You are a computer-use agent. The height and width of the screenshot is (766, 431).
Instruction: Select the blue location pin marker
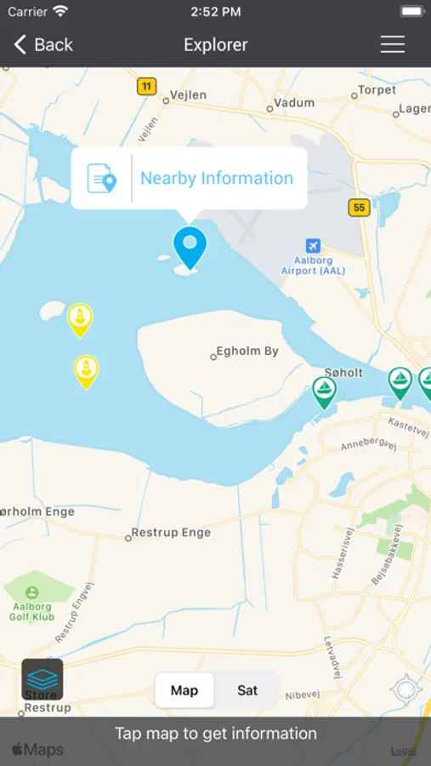(190, 249)
